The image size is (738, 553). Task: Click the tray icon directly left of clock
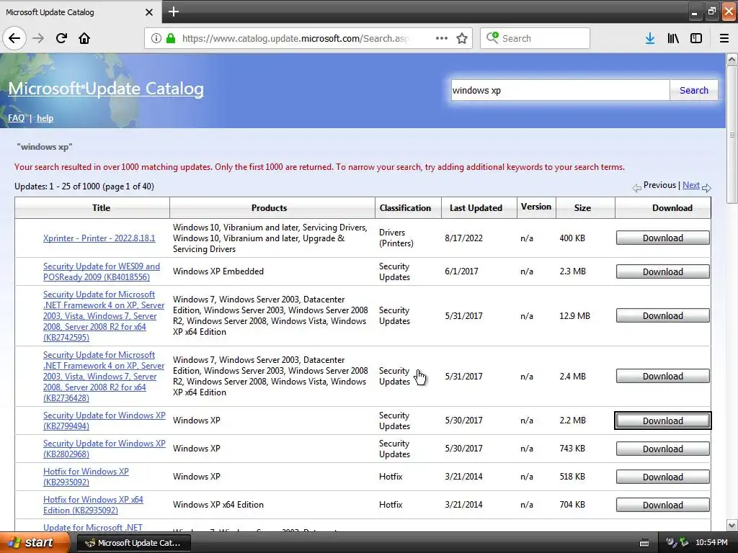tap(684, 543)
